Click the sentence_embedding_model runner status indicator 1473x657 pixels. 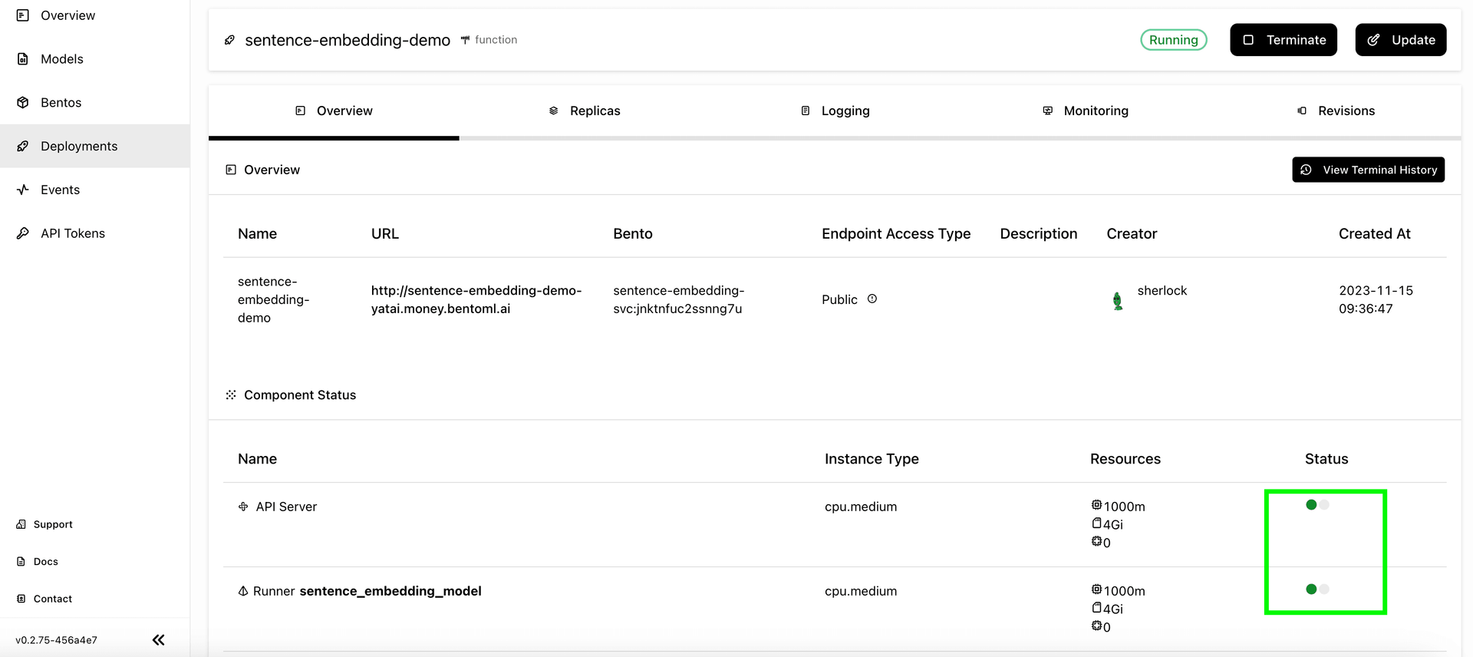[x=1317, y=589]
